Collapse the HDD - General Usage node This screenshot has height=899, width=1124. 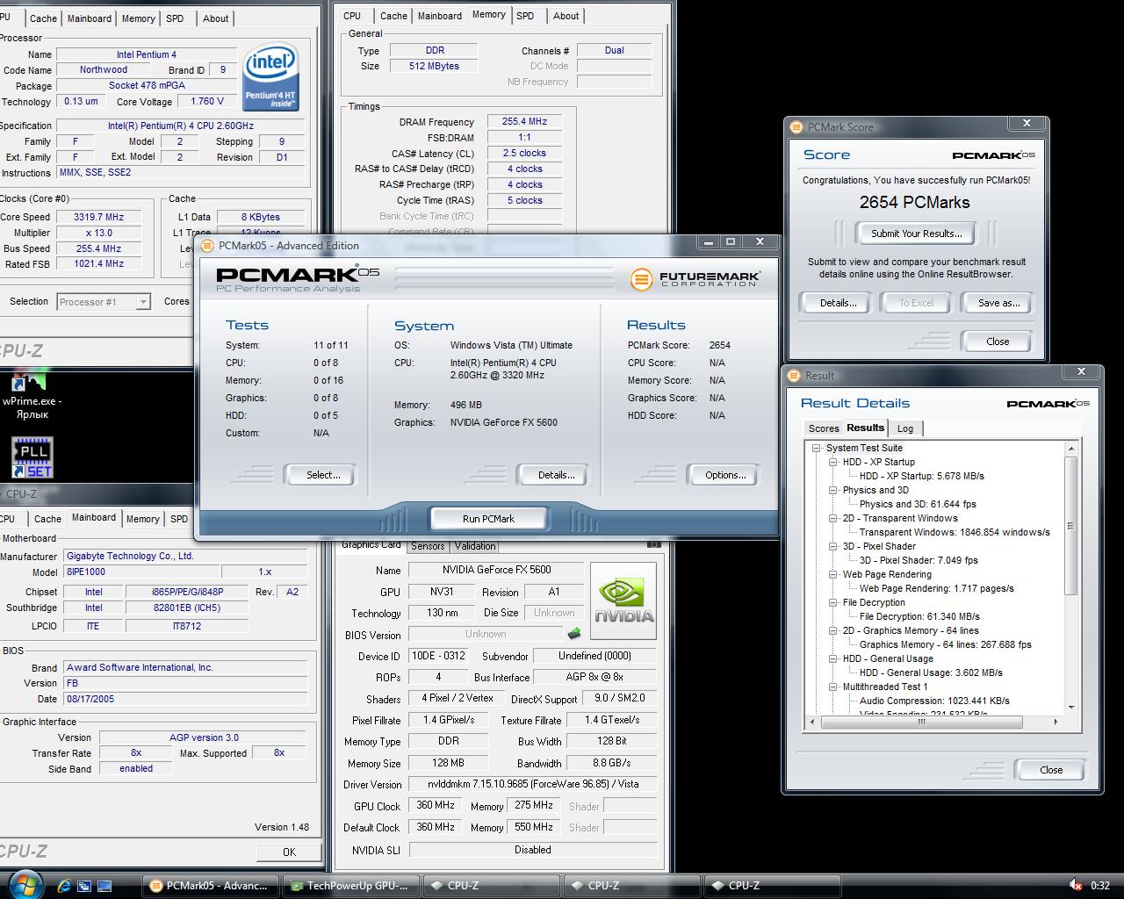(x=832, y=658)
